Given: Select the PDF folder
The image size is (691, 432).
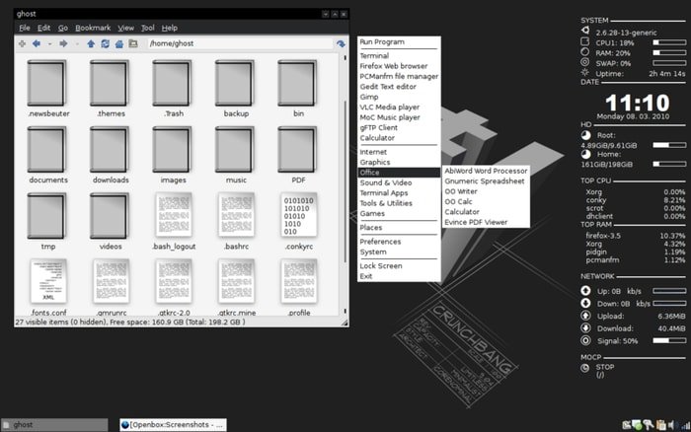Looking at the screenshot, I should 298,155.
